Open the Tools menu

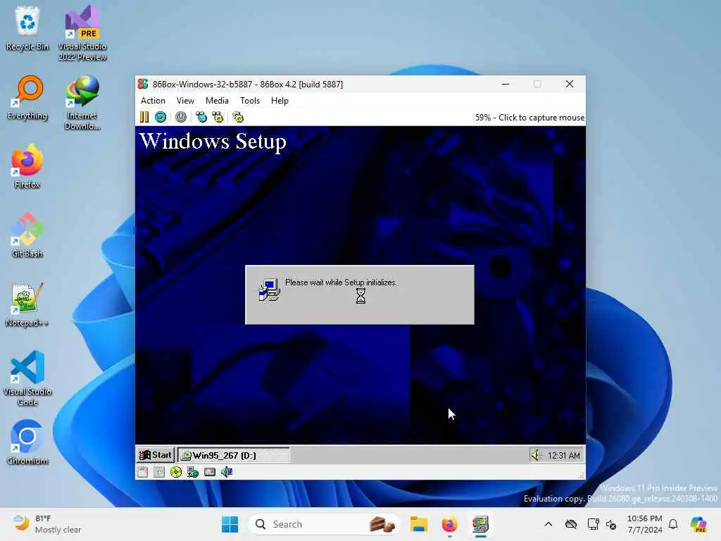click(x=250, y=101)
